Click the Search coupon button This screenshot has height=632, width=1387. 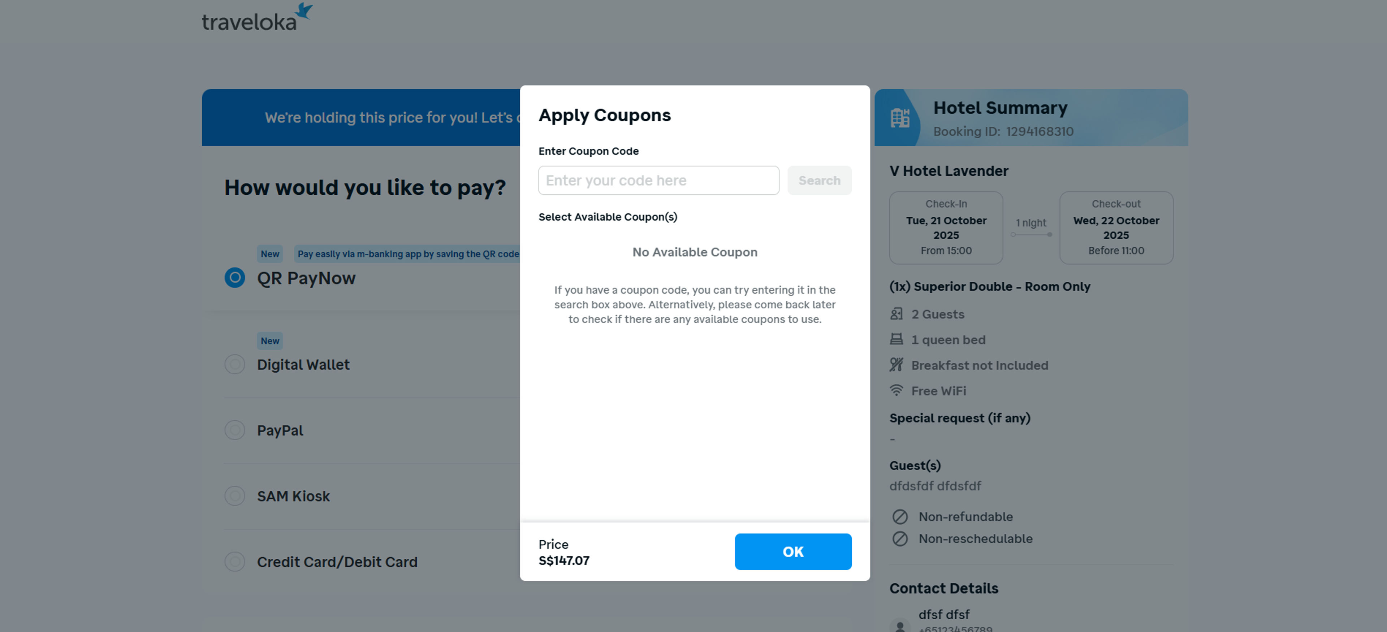click(819, 180)
